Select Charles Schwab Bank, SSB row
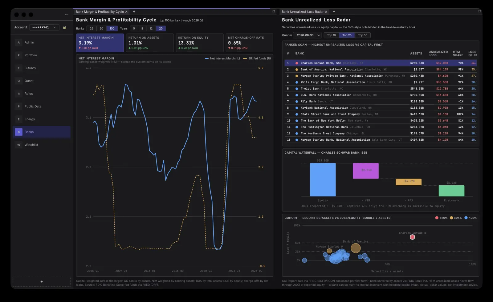 tap(381, 63)
